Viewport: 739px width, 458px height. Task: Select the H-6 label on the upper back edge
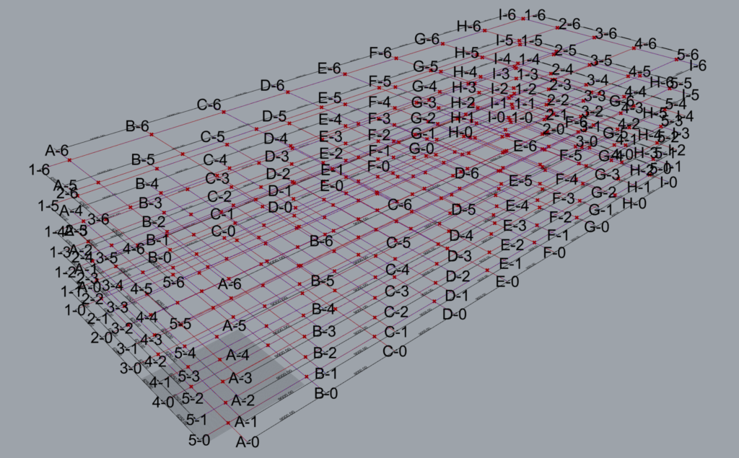click(469, 26)
